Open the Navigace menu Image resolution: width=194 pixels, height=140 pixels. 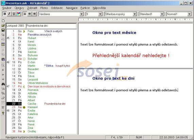pyautogui.click(x=72, y=8)
